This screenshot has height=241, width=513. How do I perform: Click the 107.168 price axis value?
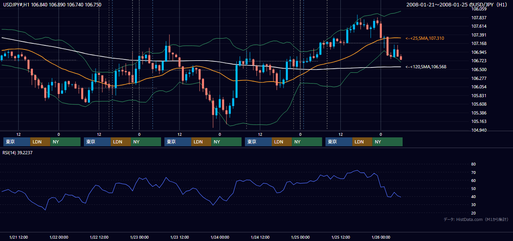point(479,43)
